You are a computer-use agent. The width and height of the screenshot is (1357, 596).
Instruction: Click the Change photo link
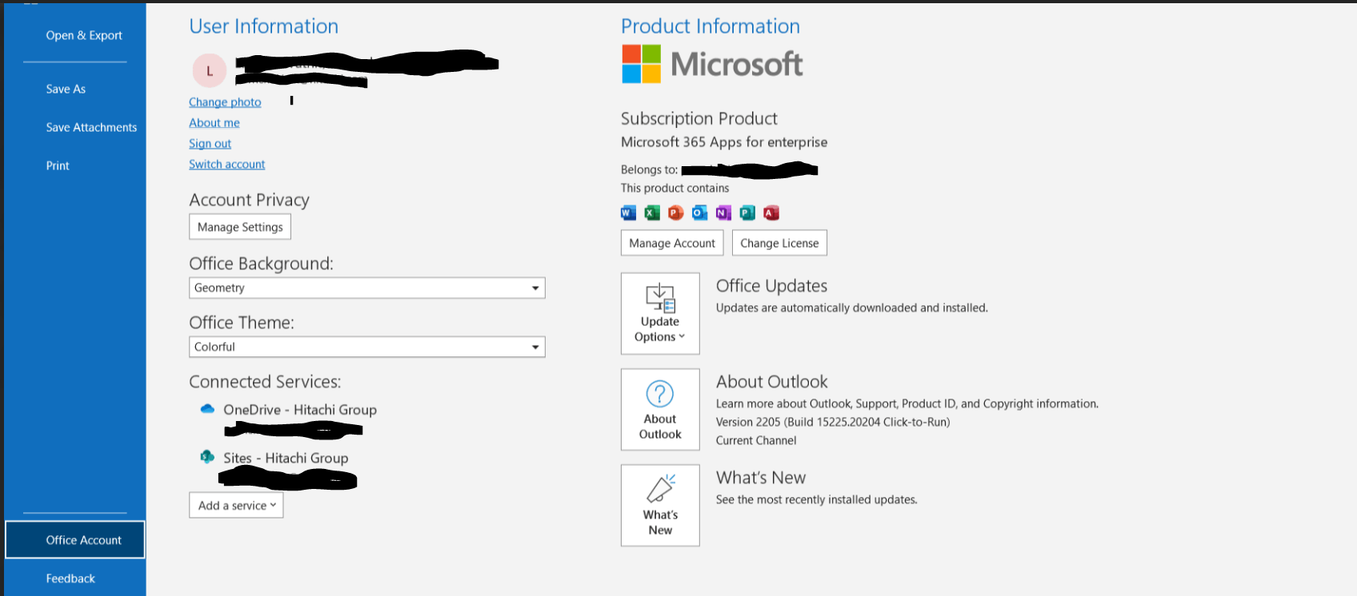click(225, 102)
